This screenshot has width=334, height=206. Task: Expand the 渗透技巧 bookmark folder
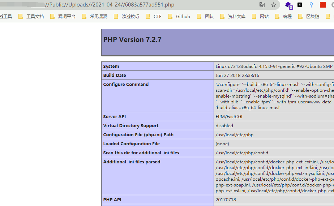click(x=130, y=16)
